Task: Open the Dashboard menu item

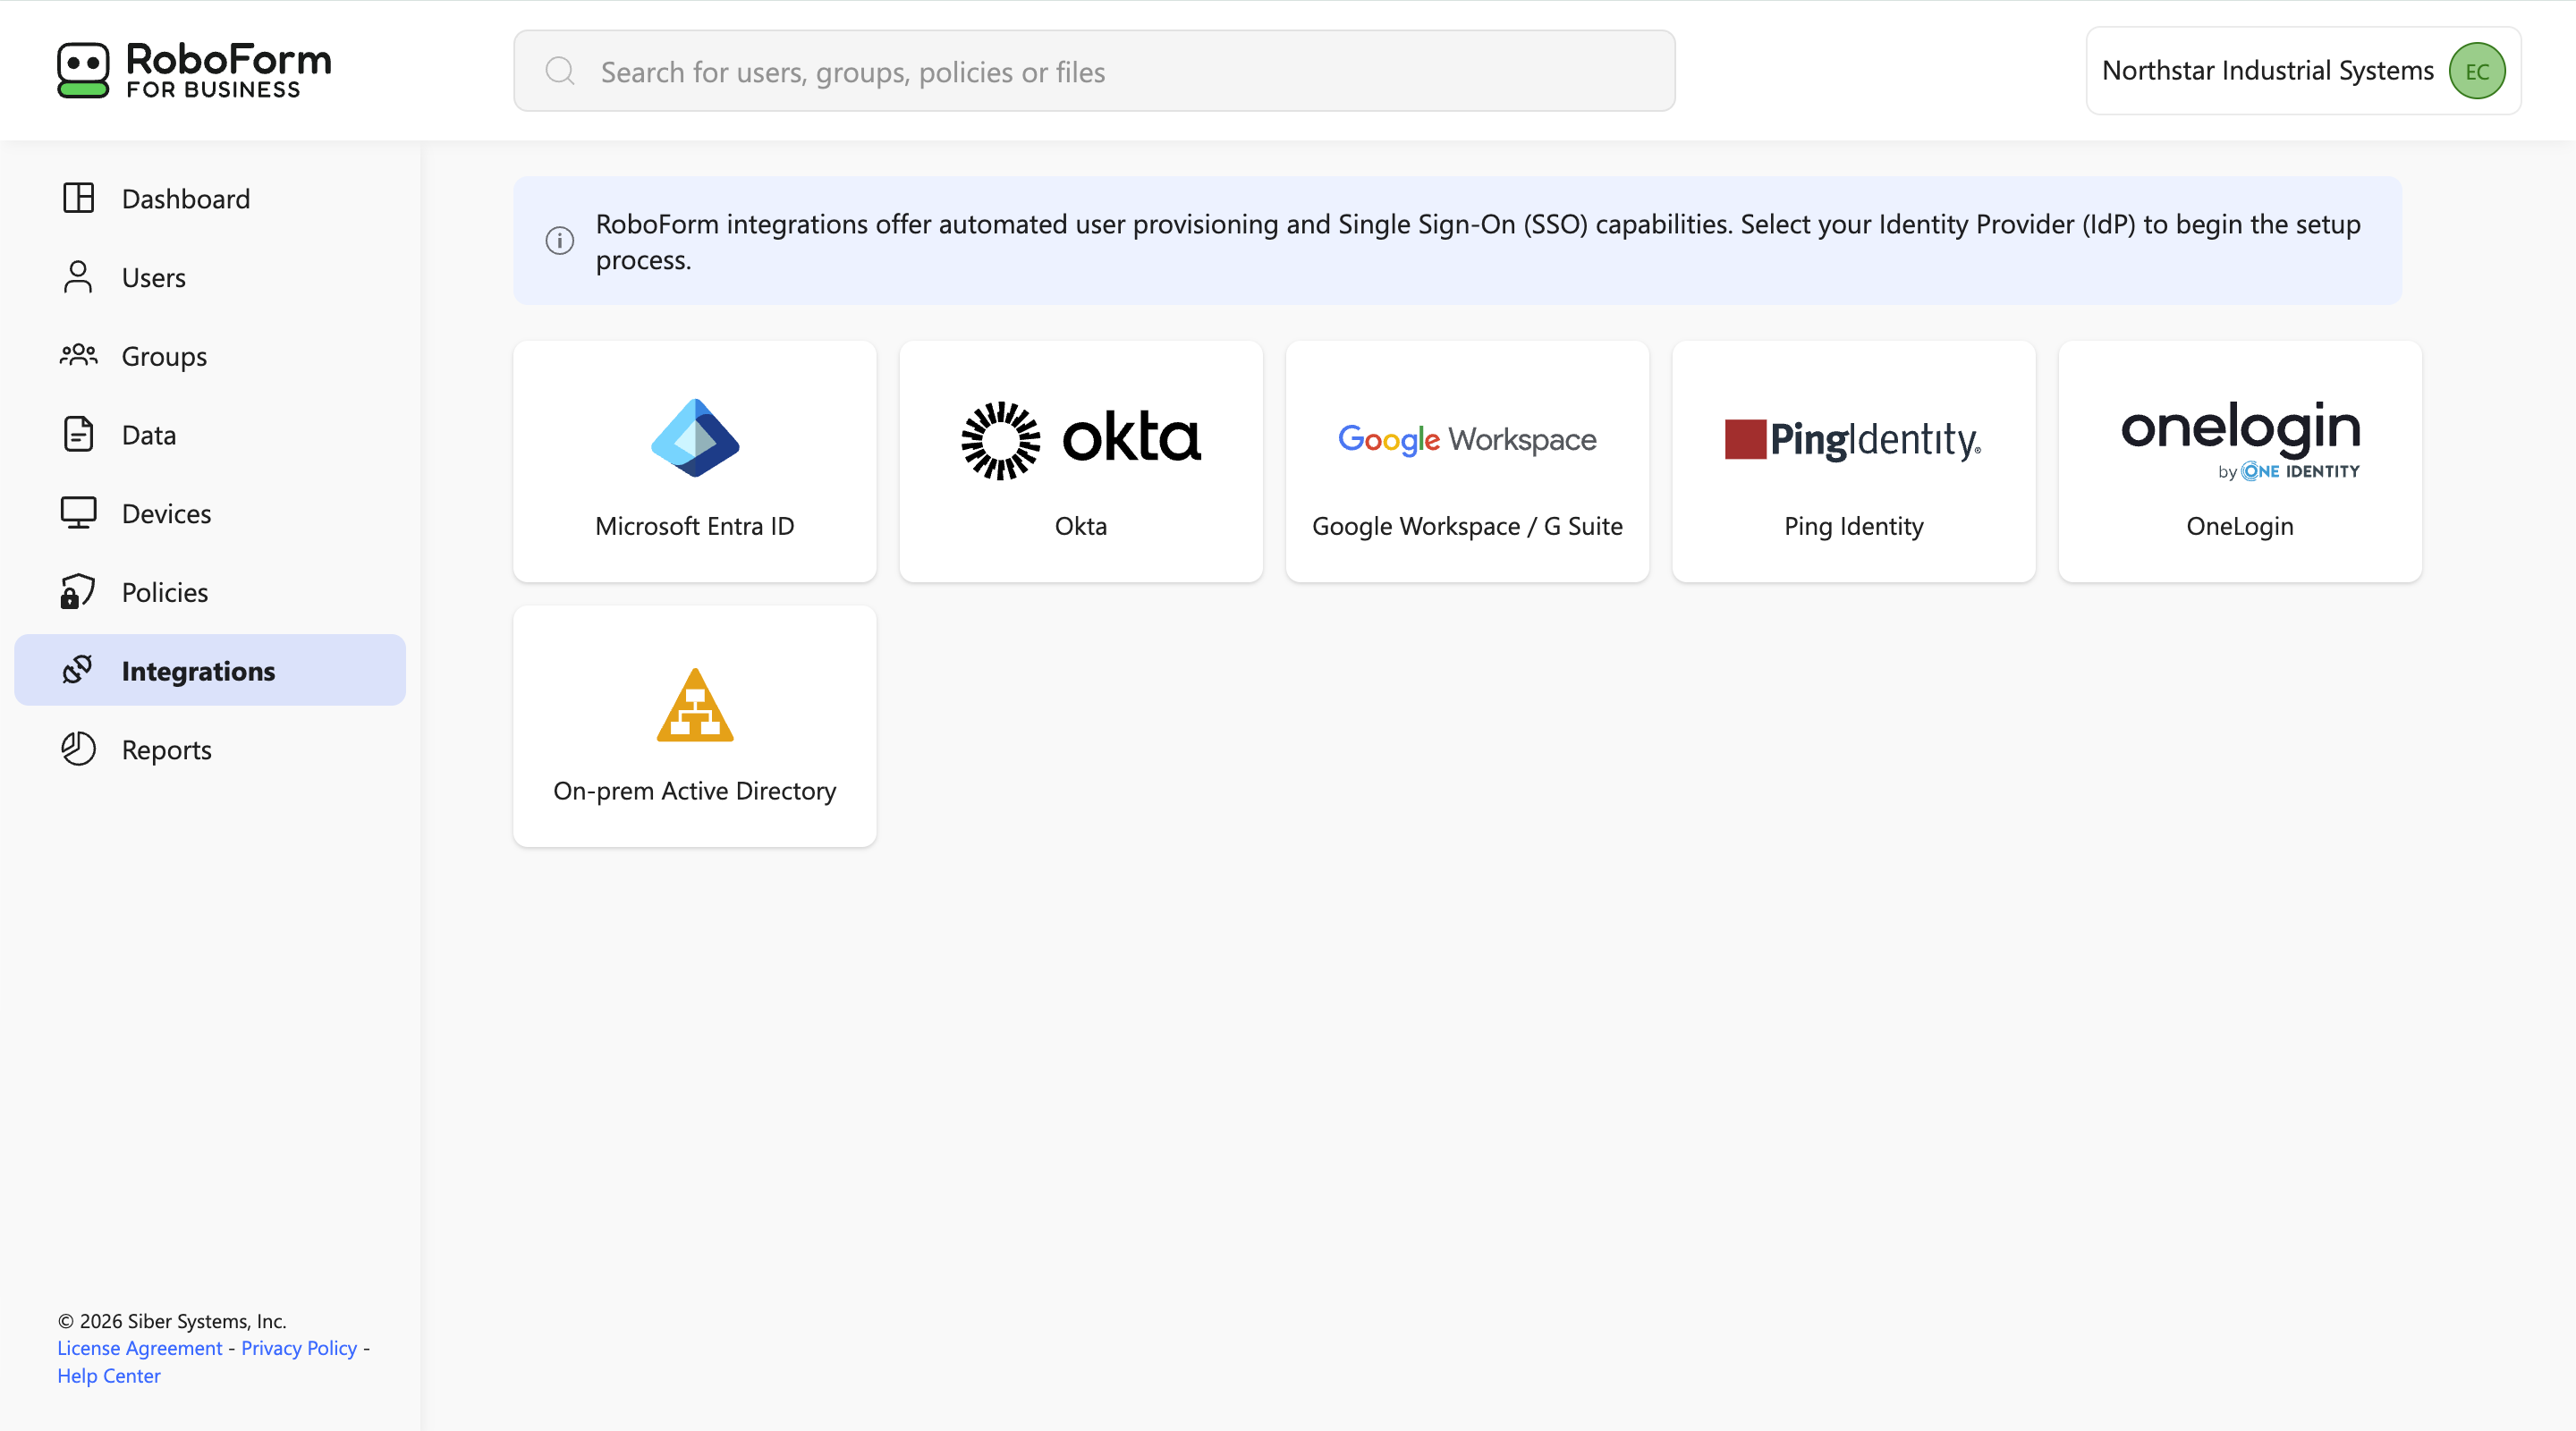Action: [210, 198]
